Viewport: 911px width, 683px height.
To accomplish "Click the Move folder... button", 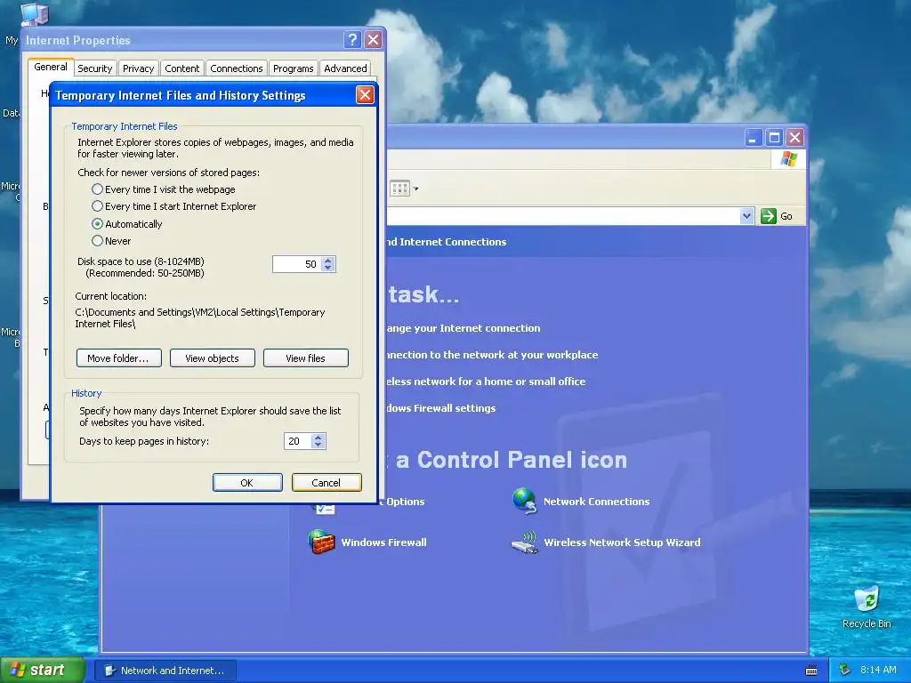I will tap(118, 358).
